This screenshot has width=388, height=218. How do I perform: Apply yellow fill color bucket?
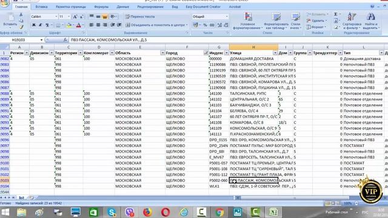click(x=69, y=25)
